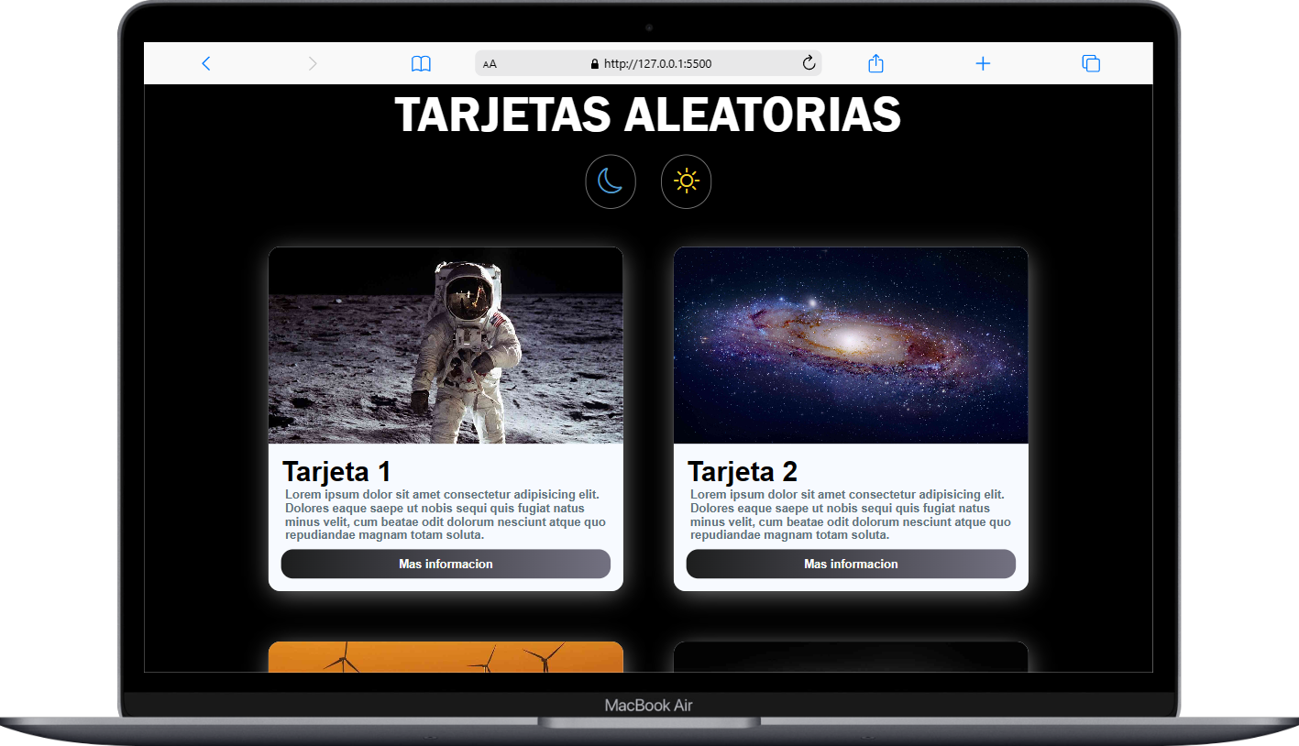
Task: Open the AA page display options
Action: tap(490, 63)
